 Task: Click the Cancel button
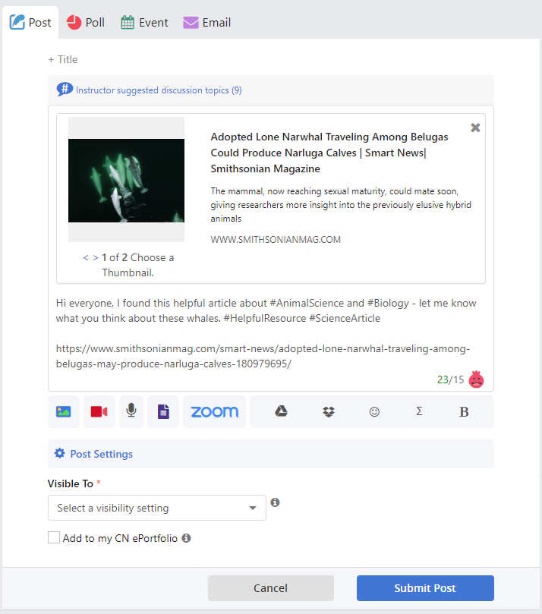point(270,588)
